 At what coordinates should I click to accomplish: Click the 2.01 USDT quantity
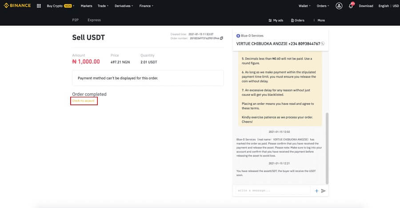(149, 62)
